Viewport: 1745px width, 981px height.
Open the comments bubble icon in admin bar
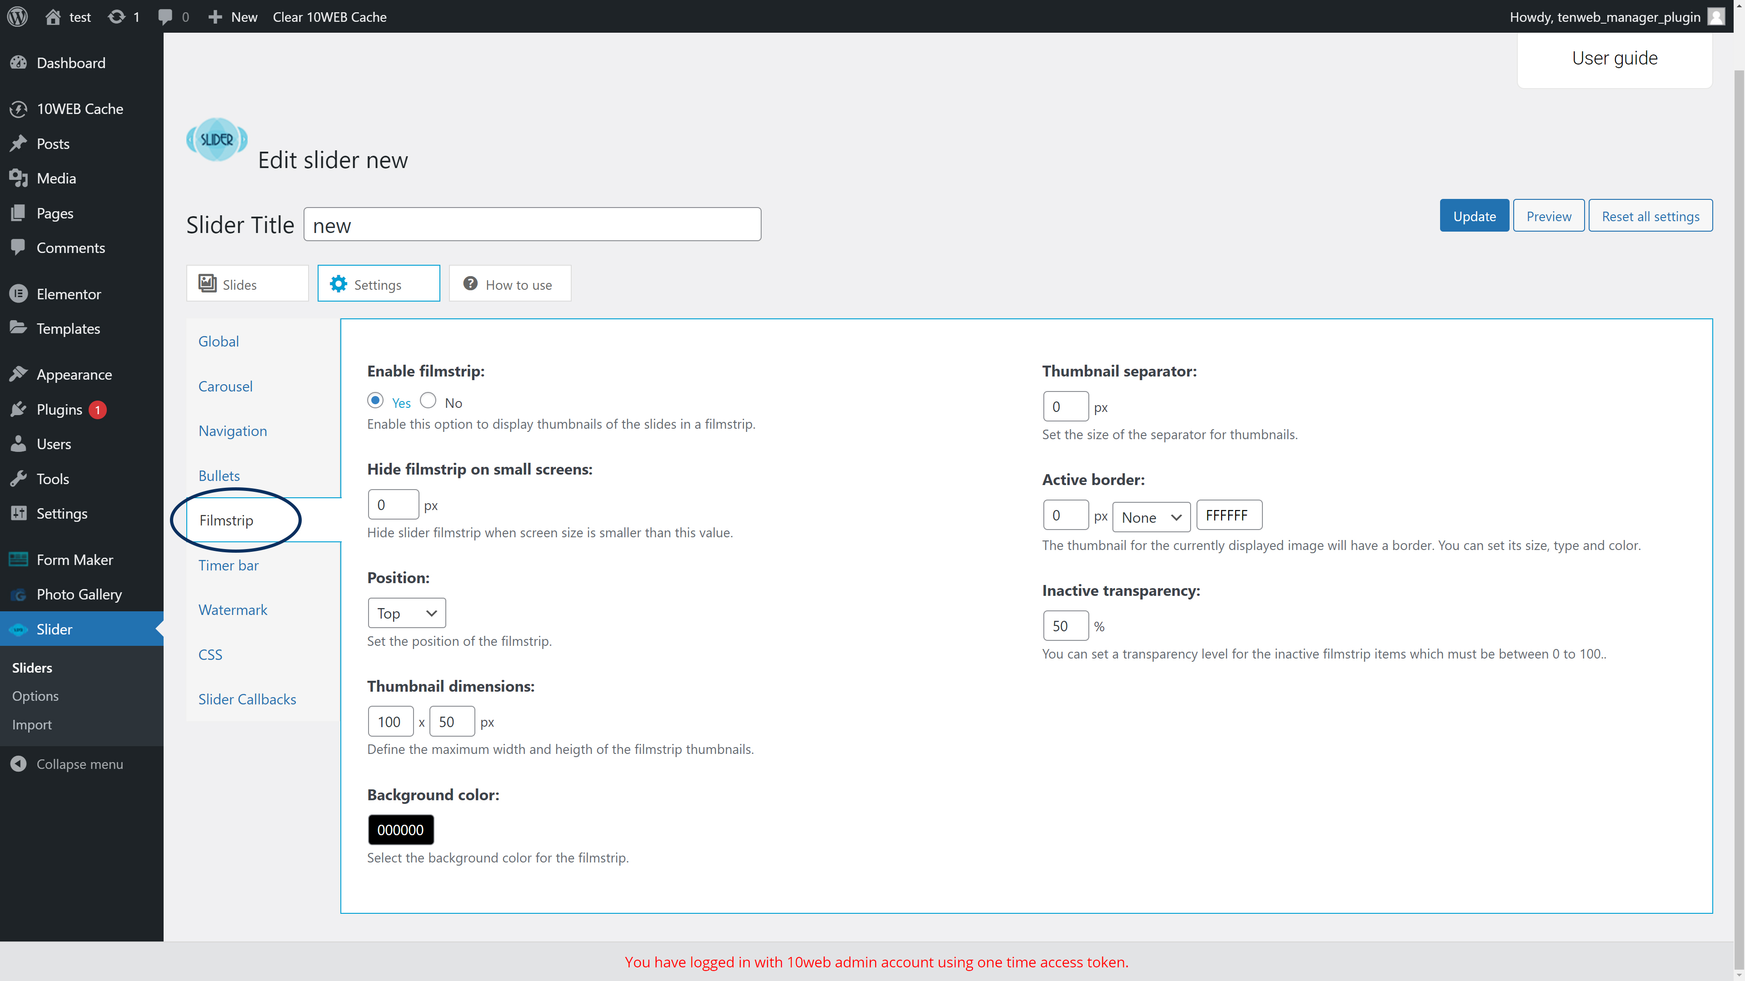tap(165, 16)
